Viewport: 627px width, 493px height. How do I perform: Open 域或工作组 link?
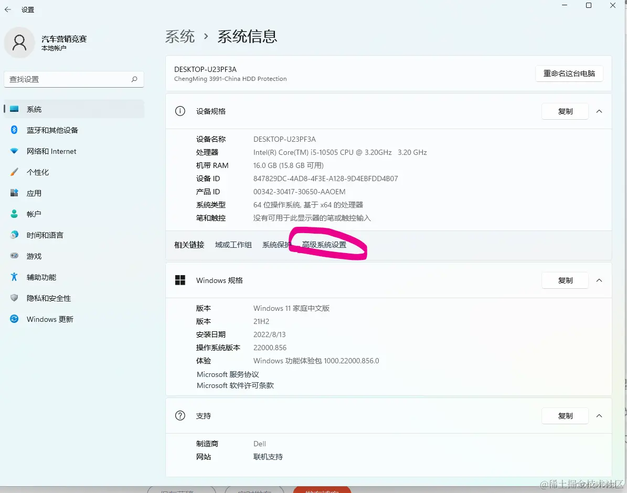(x=233, y=245)
